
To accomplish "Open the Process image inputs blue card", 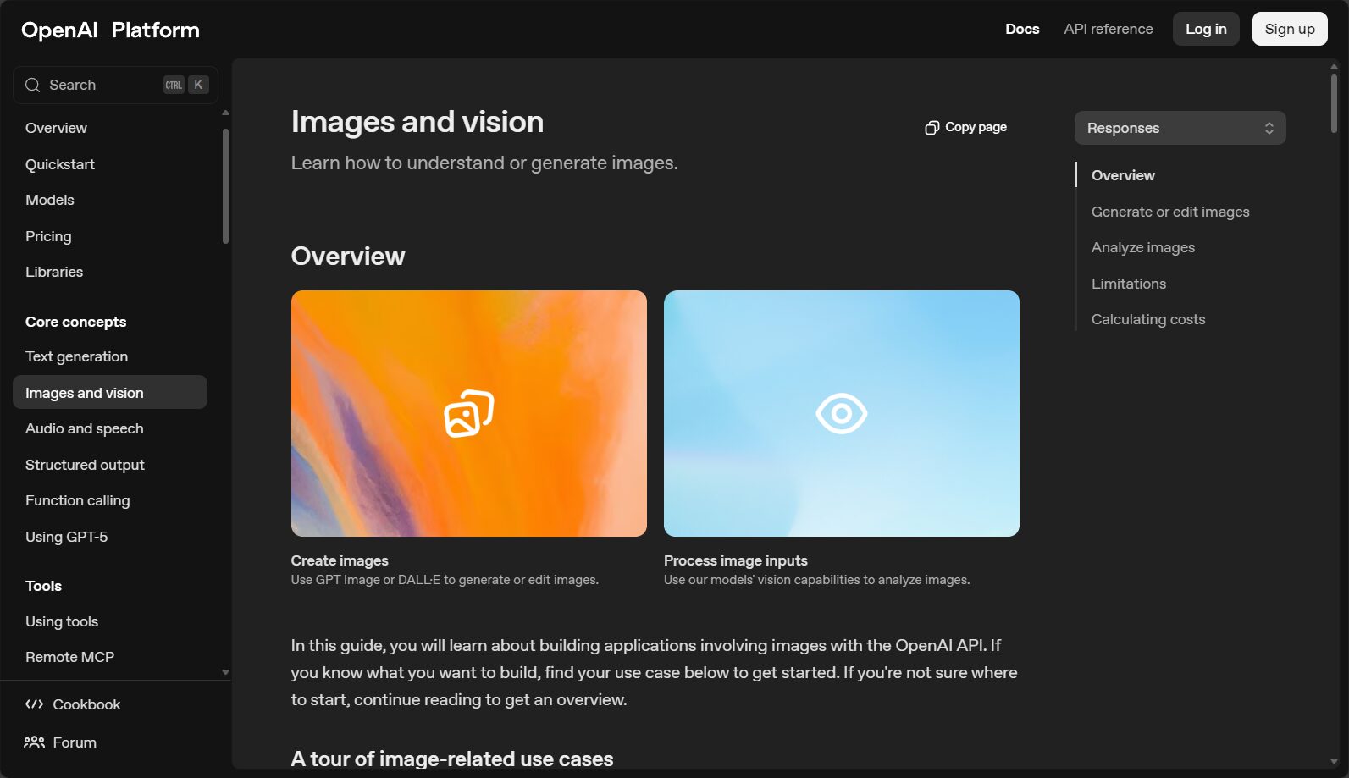I will 841,413.
